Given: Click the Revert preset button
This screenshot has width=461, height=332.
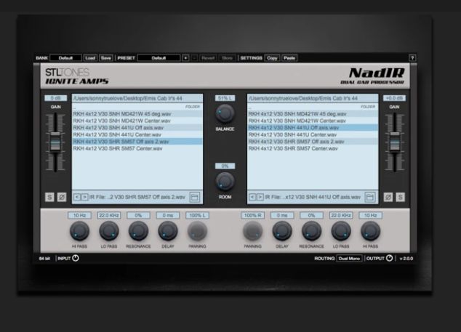Looking at the screenshot, I should coord(208,58).
